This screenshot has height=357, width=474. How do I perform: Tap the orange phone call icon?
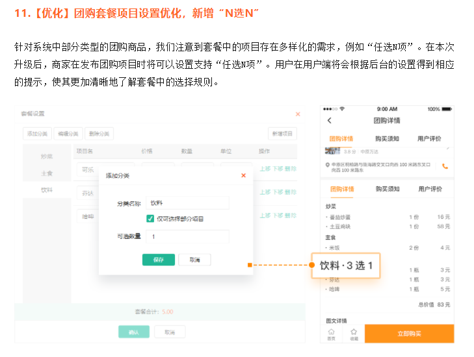coord(445,166)
